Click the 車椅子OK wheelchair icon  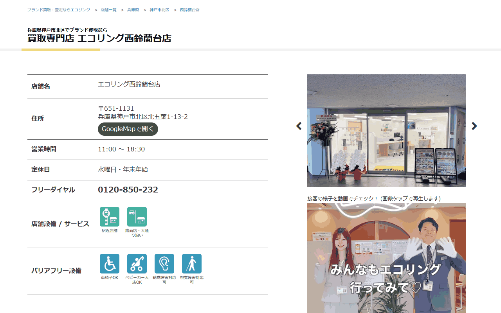110,264
